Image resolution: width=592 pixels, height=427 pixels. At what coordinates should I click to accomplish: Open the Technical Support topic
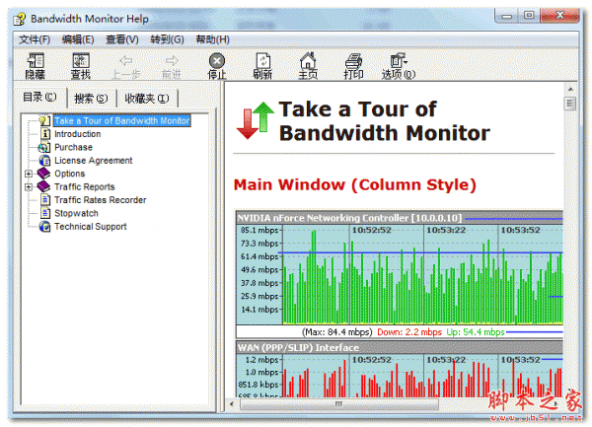coord(90,227)
